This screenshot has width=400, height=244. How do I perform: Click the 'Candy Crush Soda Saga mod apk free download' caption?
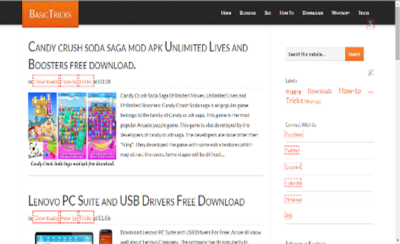[72, 164]
